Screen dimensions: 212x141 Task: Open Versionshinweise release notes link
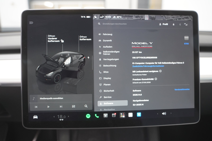click(182, 89)
